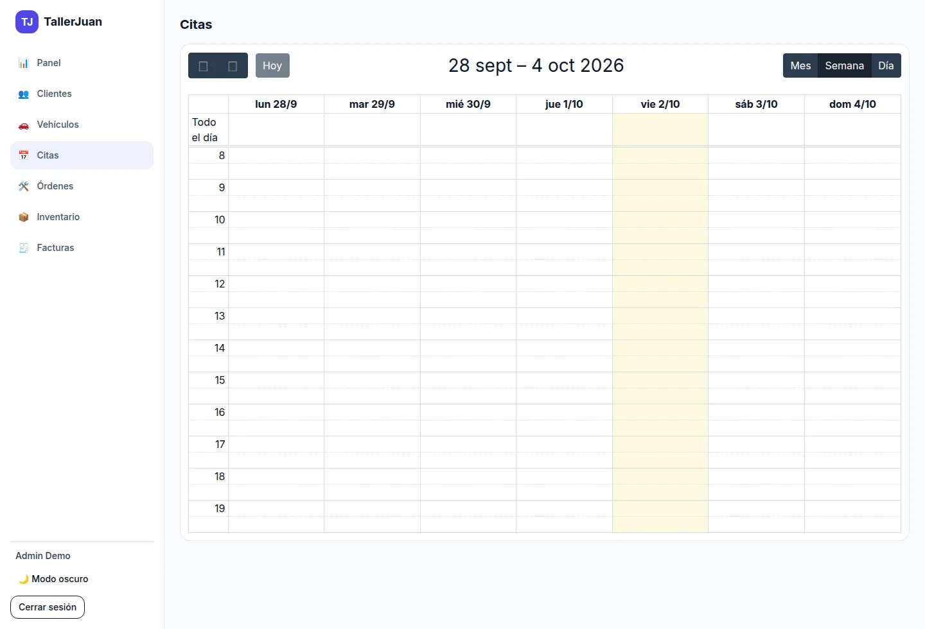Click the Citas calendar icon
This screenshot has height=629, width=925.
click(24, 155)
